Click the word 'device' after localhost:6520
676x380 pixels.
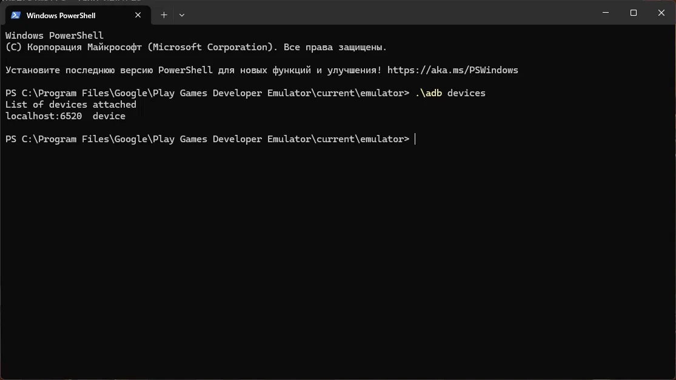109,116
